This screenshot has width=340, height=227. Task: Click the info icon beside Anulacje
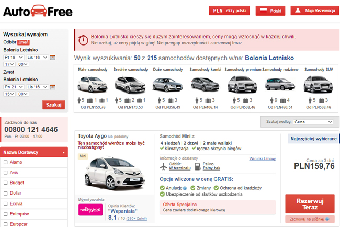pyautogui.click(x=185, y=188)
